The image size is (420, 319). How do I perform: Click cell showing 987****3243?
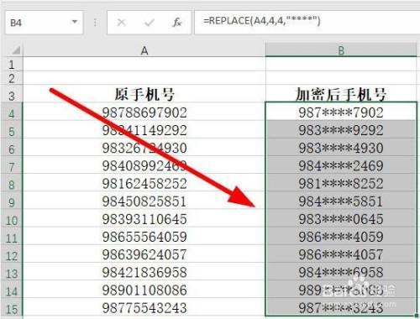click(x=341, y=307)
